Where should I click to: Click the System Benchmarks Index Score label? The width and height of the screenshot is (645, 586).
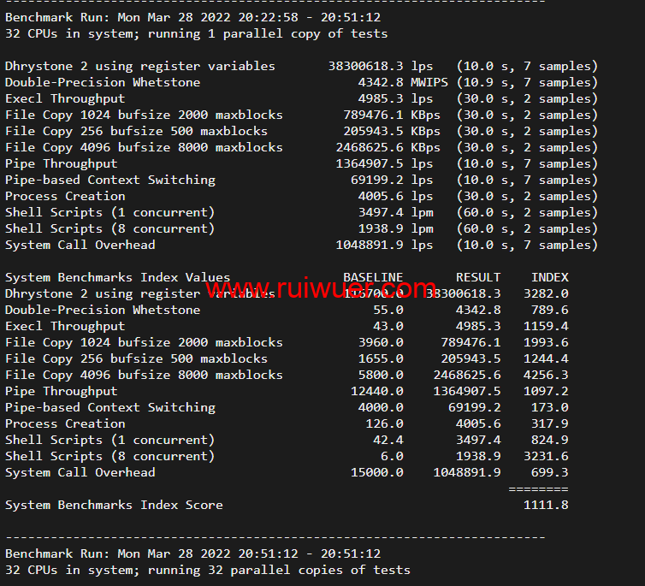(114, 505)
